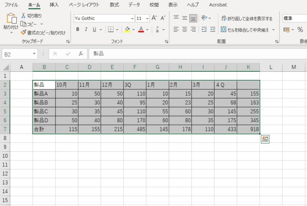Open the Quick Analysis icon below table
Viewport: 307px width, 206px height.
(x=265, y=139)
